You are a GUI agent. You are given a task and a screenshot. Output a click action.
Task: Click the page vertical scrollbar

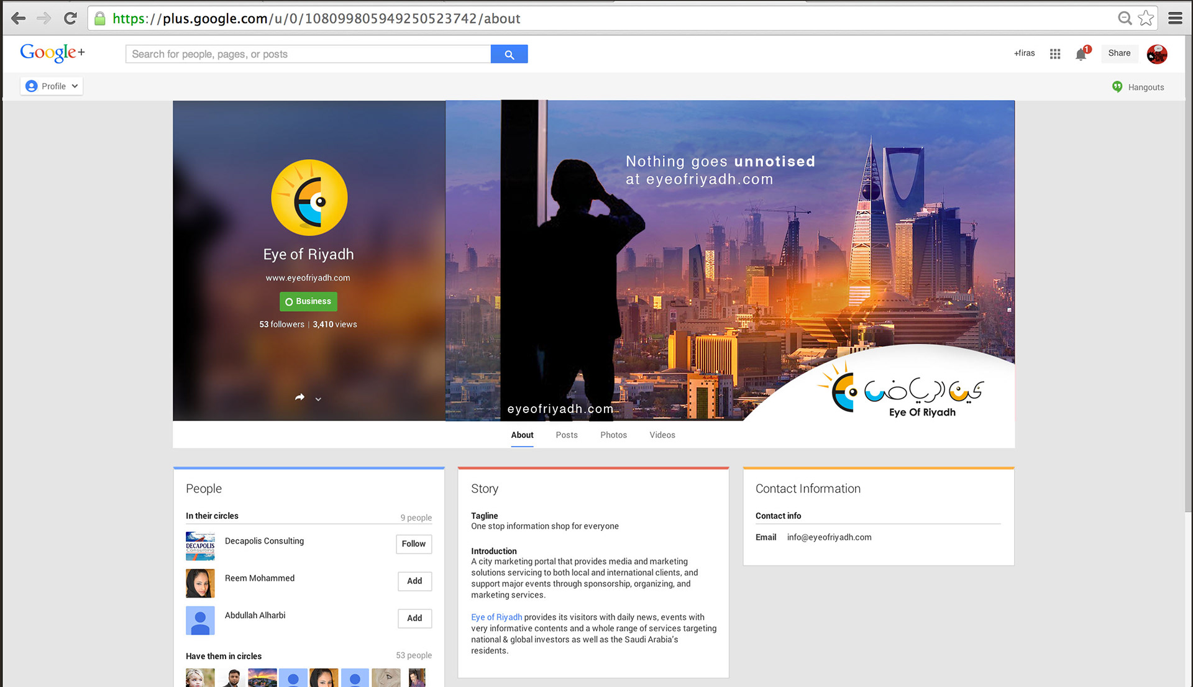pyautogui.click(x=1189, y=273)
